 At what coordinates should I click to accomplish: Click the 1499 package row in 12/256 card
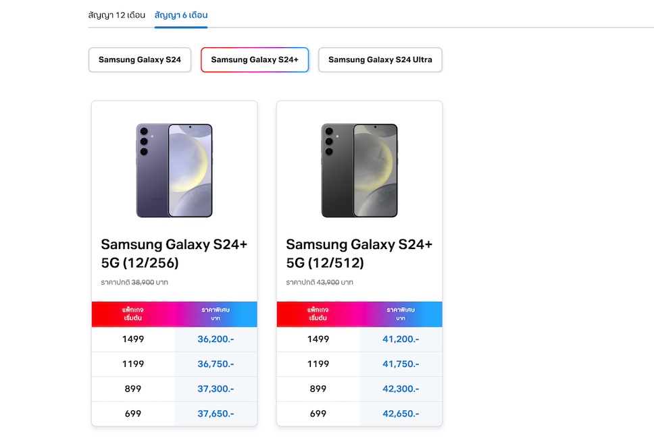pos(133,339)
